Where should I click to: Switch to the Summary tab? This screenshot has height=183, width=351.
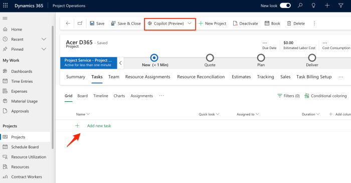[x=76, y=77]
